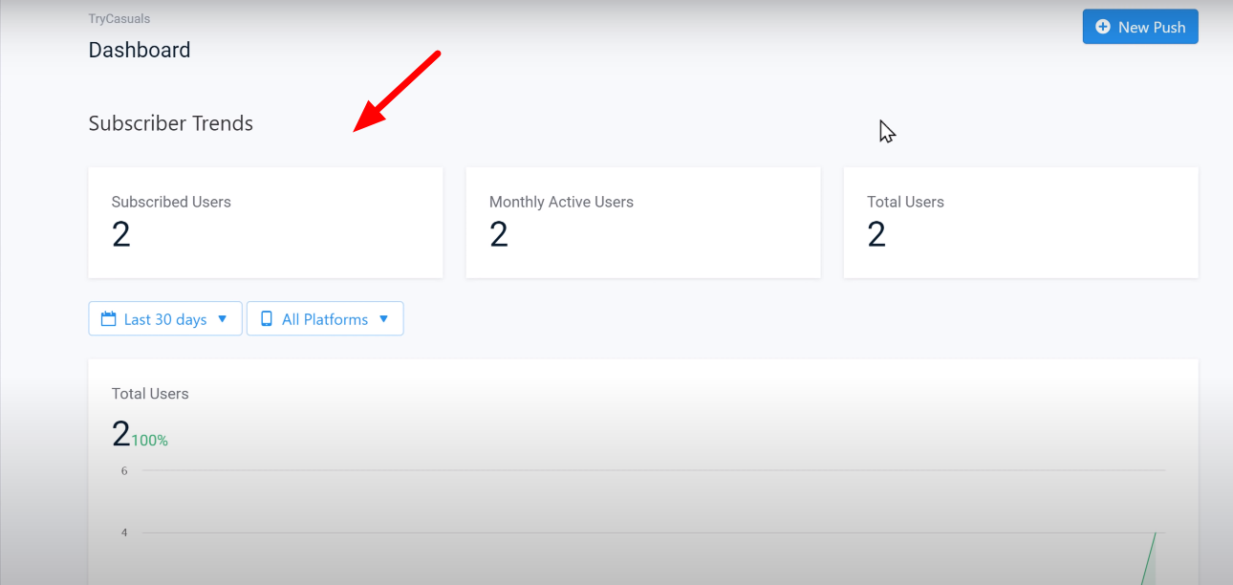Click the Subscriber Trends section heading

point(171,123)
